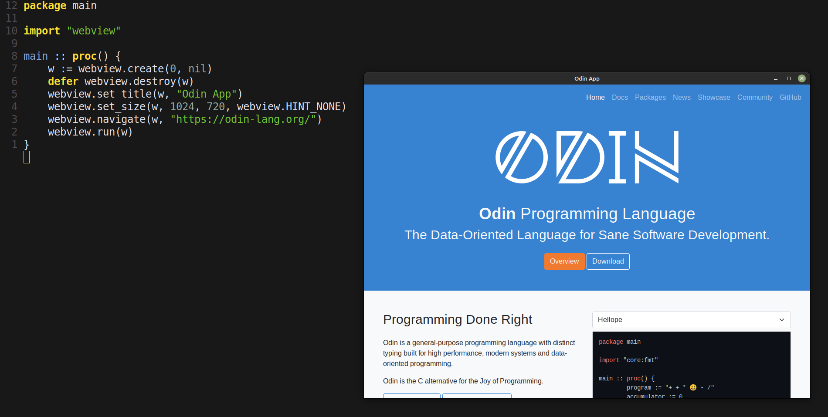Click the Odin App title bar text
This screenshot has width=828, height=417.
click(x=587, y=79)
